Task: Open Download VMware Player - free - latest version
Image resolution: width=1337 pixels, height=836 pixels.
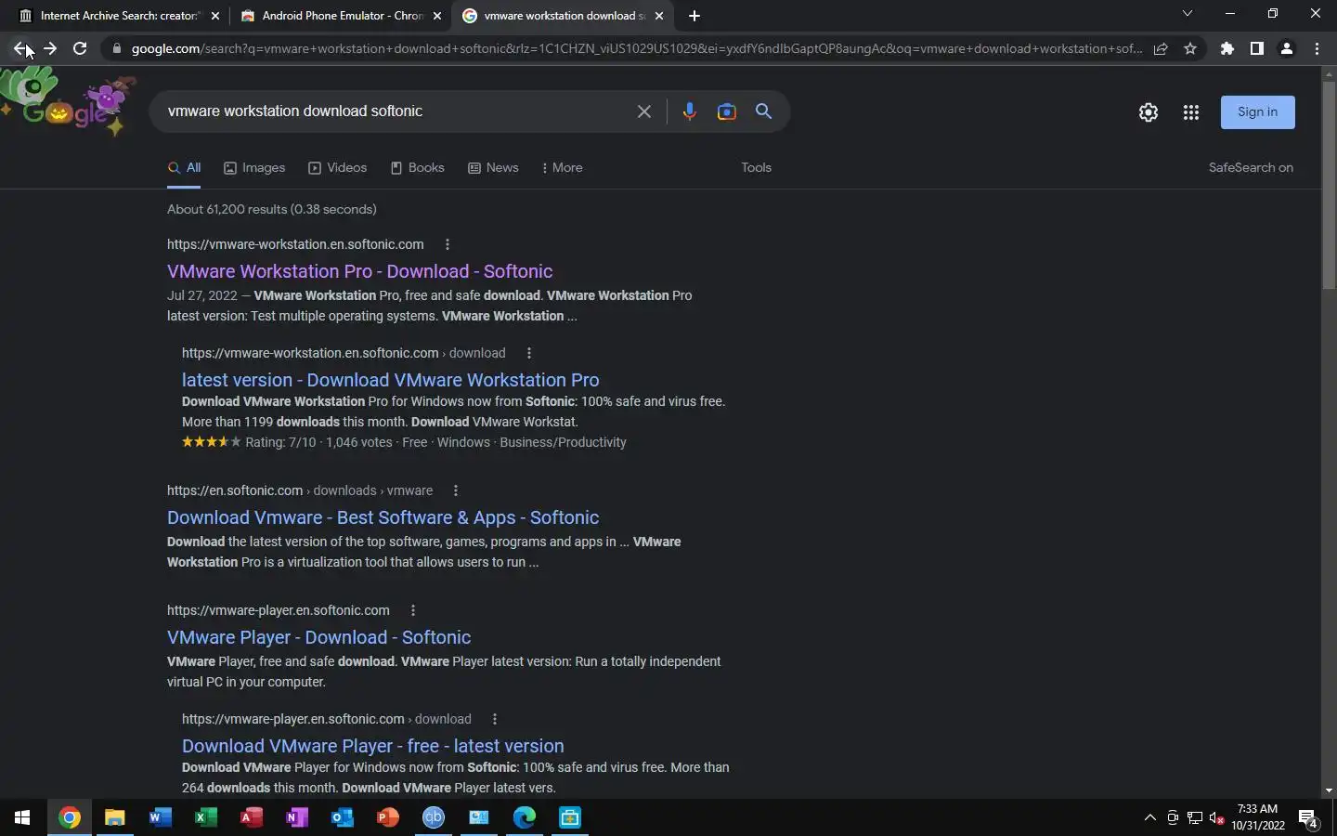Action: [x=372, y=746]
